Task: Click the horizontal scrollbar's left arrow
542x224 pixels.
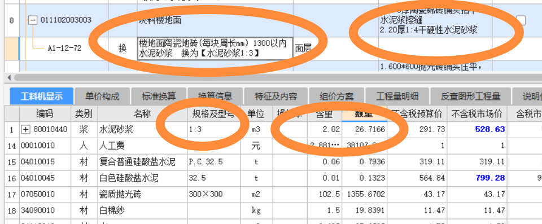Action: click(x=10, y=77)
